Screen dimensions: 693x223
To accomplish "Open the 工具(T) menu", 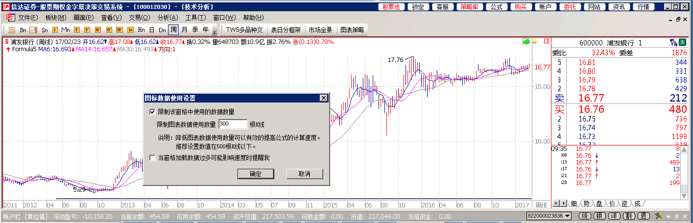I will [x=195, y=18].
